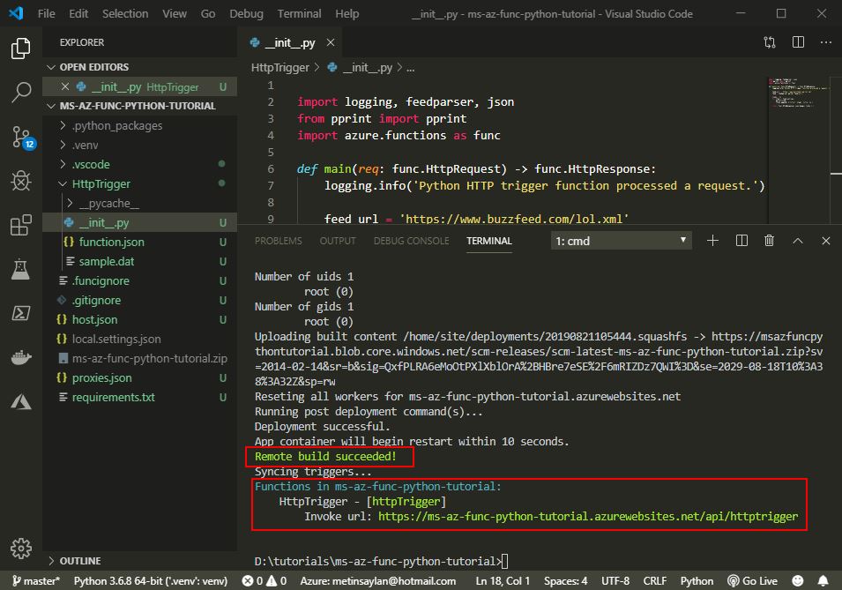The width and height of the screenshot is (842, 590).
Task: Click HttpTrigger in the editor breadcrumb
Action: coord(279,67)
